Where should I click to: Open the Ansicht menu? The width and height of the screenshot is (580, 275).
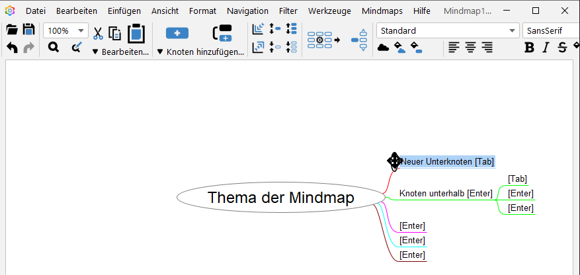(x=165, y=11)
